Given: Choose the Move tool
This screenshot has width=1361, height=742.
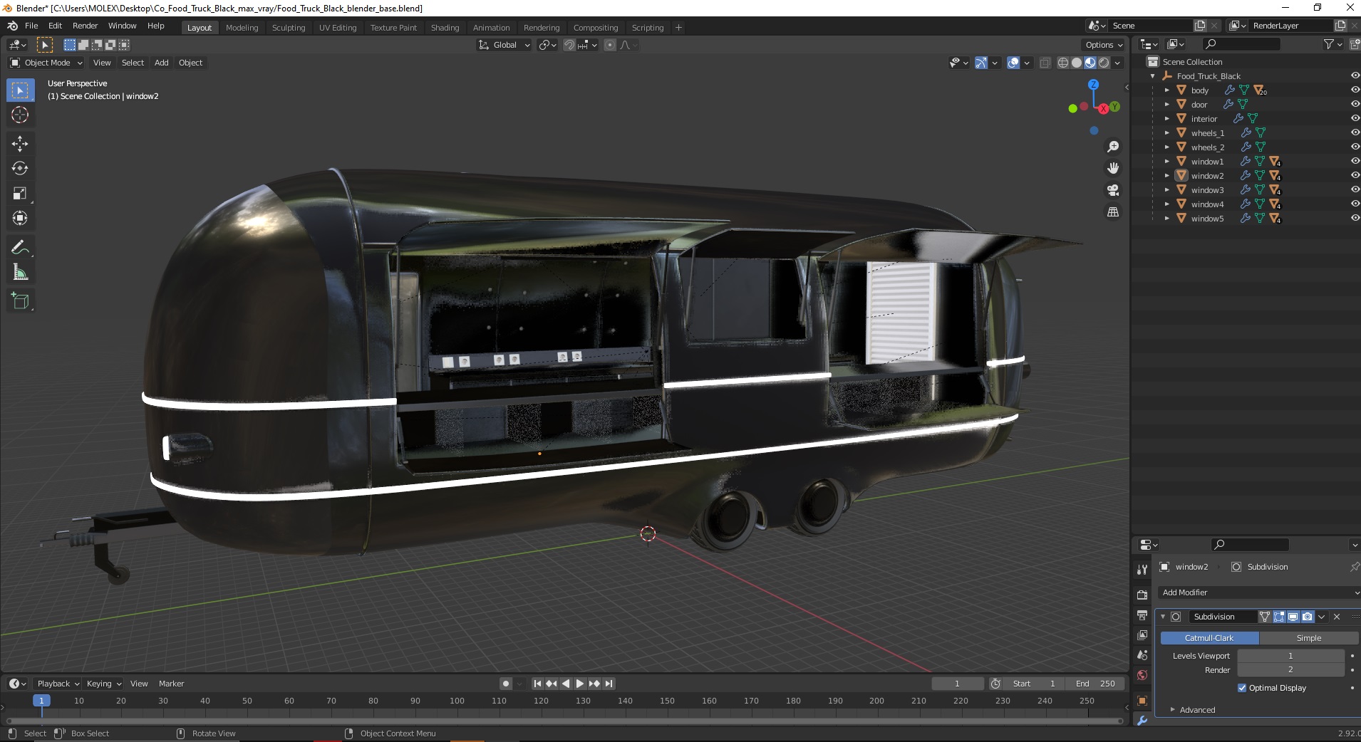Looking at the screenshot, I should coord(20,144).
